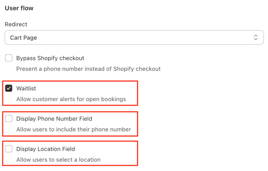
Task: Click the checkmark icon beside Waitlist
Action: coord(9,89)
